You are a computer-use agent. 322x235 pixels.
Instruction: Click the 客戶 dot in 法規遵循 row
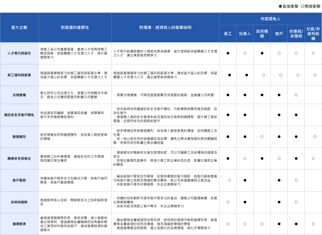pyautogui.click(x=279, y=95)
